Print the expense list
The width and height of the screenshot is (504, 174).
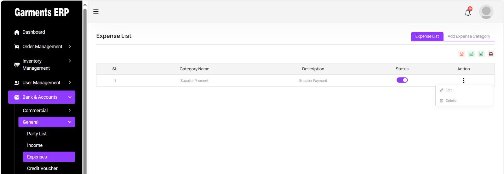[x=491, y=54]
